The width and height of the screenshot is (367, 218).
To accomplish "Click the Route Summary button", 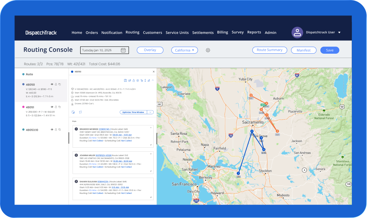I will [x=270, y=50].
